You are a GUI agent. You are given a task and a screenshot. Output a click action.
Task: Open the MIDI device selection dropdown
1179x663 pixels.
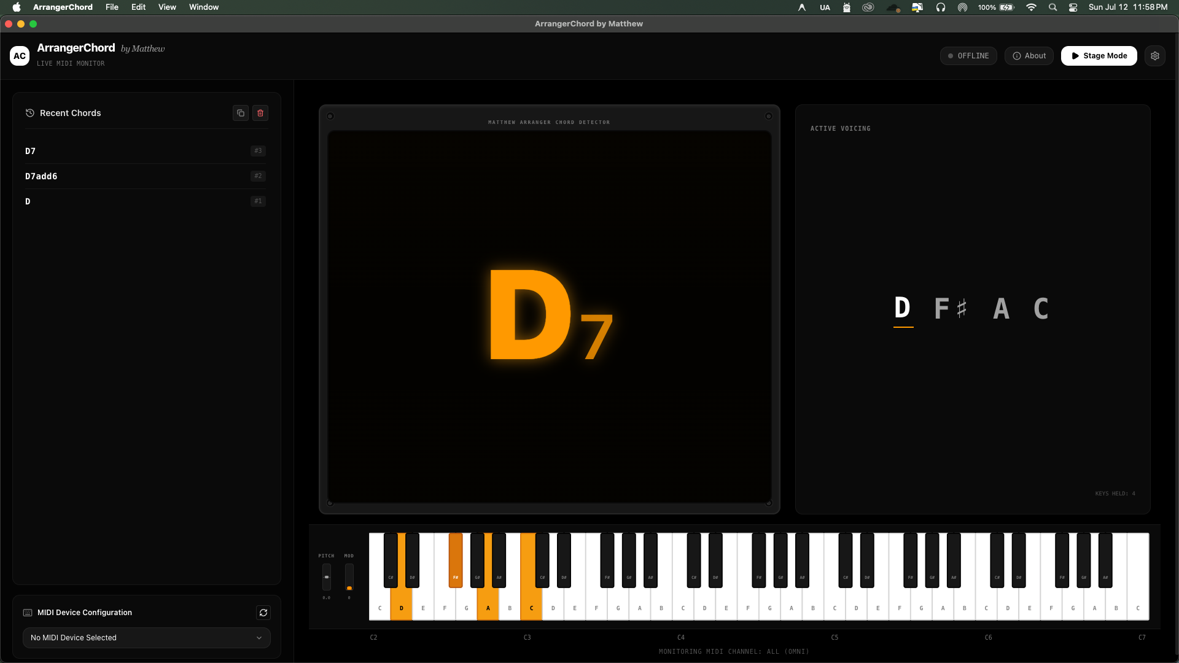click(x=147, y=638)
